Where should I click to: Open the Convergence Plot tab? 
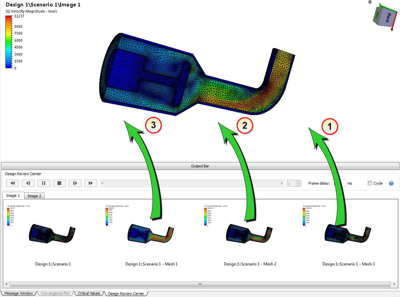pyautogui.click(x=55, y=293)
